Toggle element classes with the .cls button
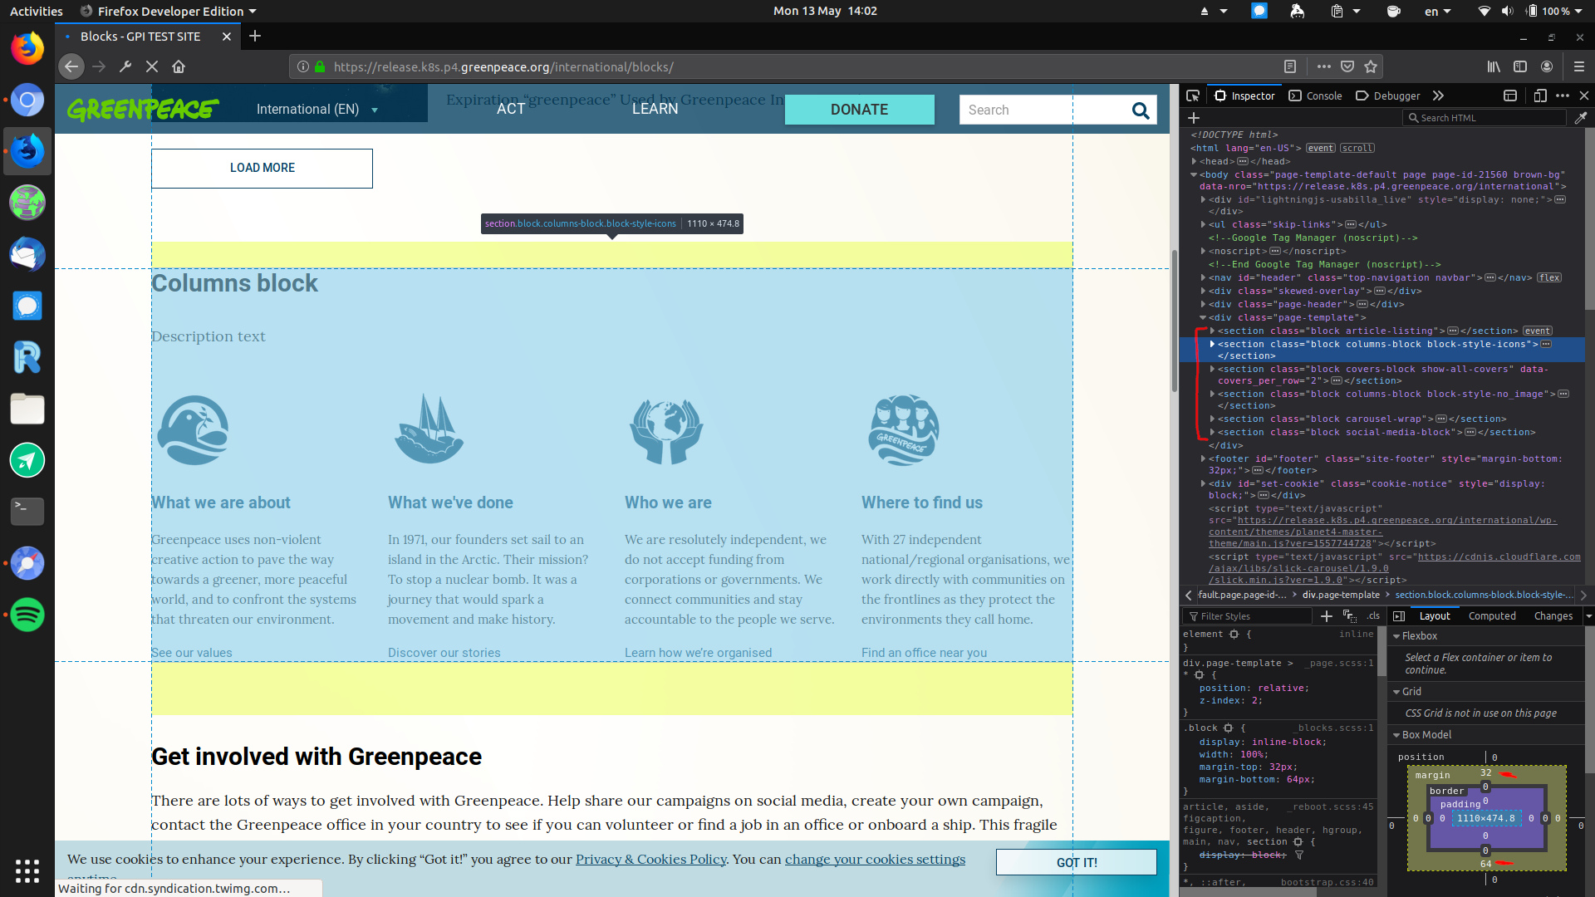This screenshot has height=897, width=1595. (x=1373, y=616)
